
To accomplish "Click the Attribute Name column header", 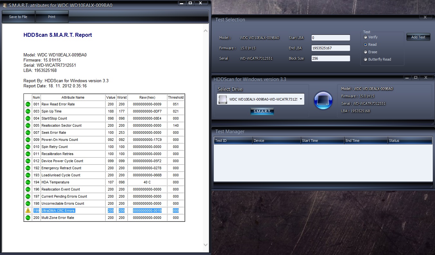I will [x=73, y=97].
